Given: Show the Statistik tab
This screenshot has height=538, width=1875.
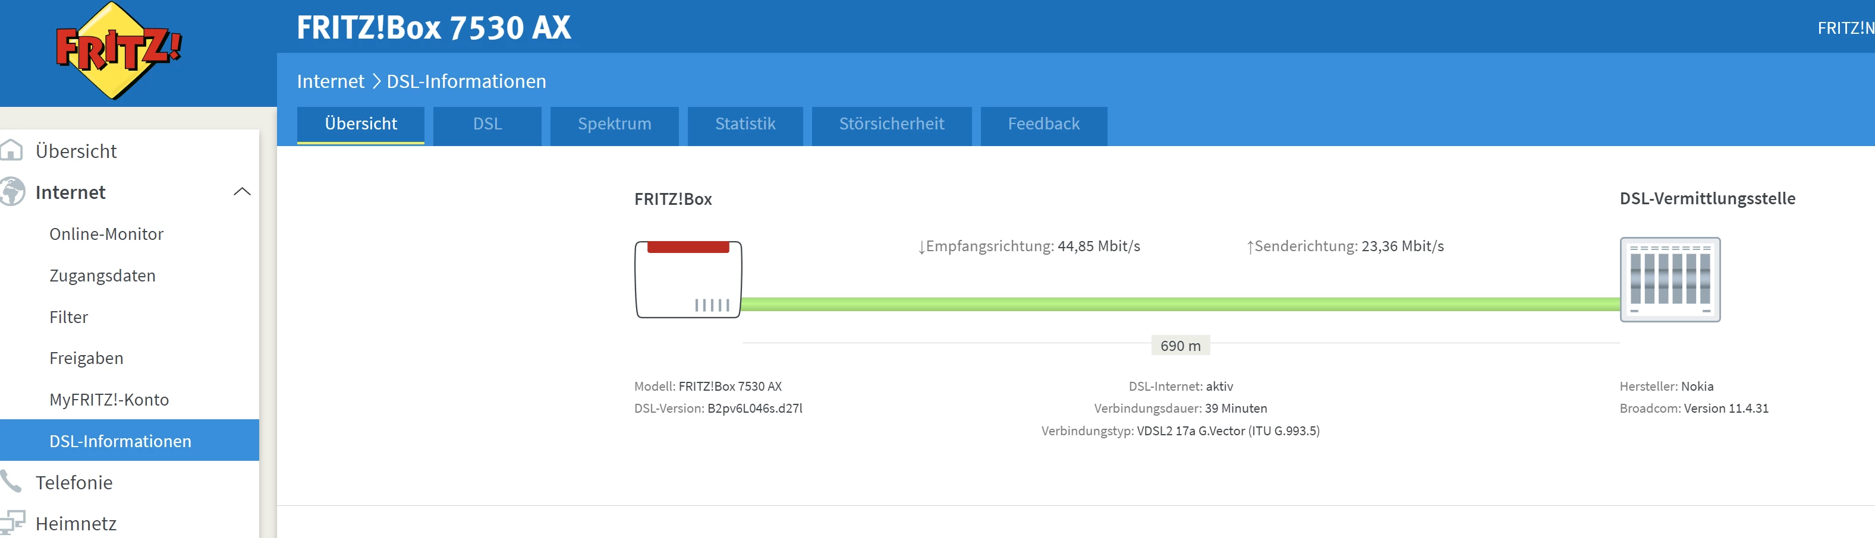Looking at the screenshot, I should [x=745, y=126].
